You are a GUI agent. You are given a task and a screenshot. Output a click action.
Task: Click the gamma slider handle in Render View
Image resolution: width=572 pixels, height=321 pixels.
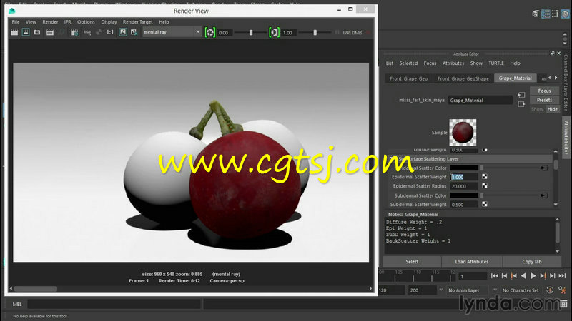315,32
